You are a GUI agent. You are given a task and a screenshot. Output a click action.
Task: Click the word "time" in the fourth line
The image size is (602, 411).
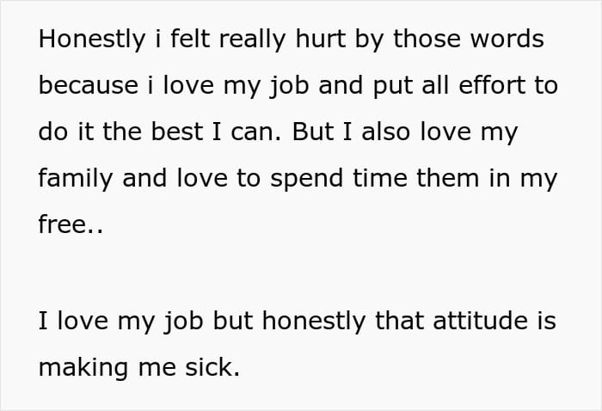380,177
